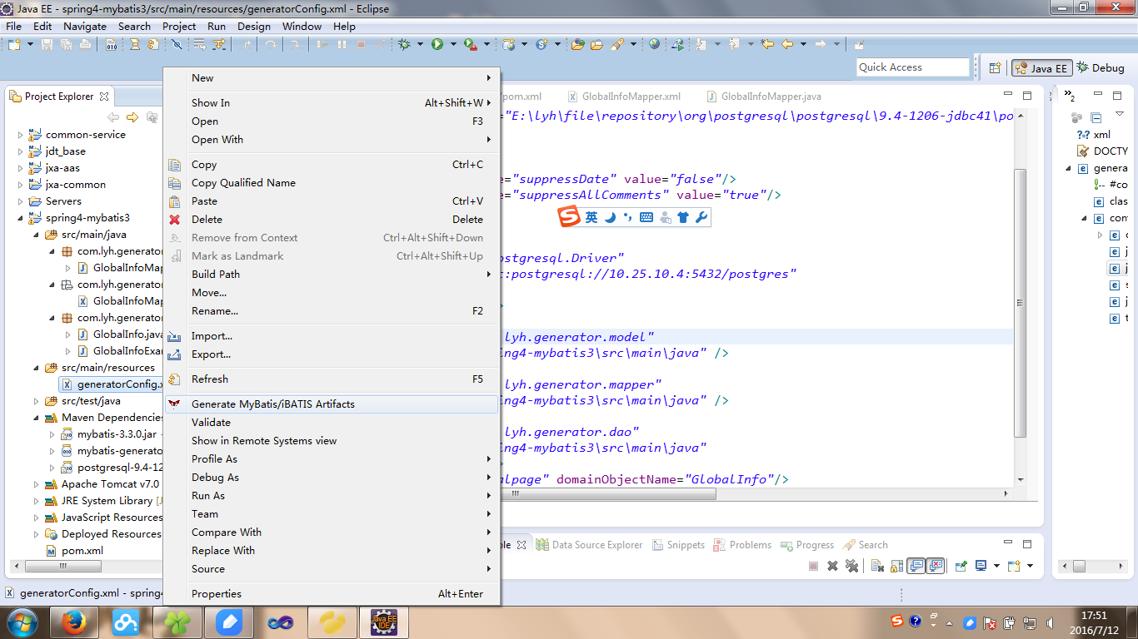1138x639 pixels.
Task: Choose Refresh from the context menu
Action: tap(331, 379)
